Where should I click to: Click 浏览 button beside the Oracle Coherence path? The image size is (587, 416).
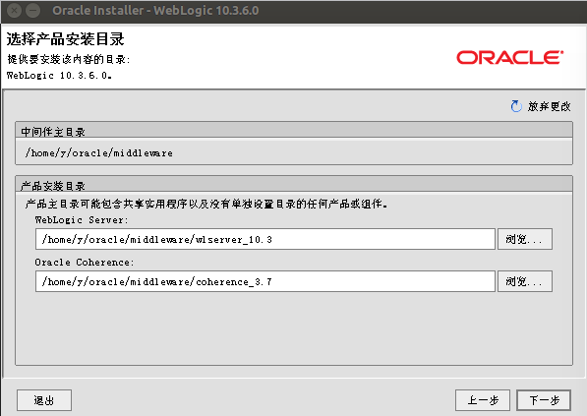pyautogui.click(x=524, y=281)
